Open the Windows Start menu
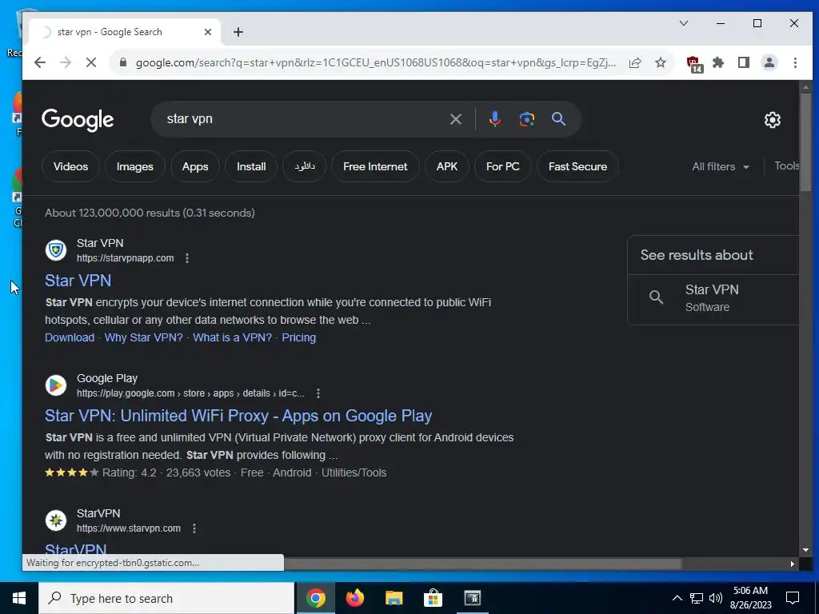Image resolution: width=819 pixels, height=614 pixels. [x=19, y=598]
